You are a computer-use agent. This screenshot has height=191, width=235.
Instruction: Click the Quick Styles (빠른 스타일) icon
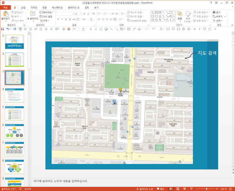coord(188,14)
